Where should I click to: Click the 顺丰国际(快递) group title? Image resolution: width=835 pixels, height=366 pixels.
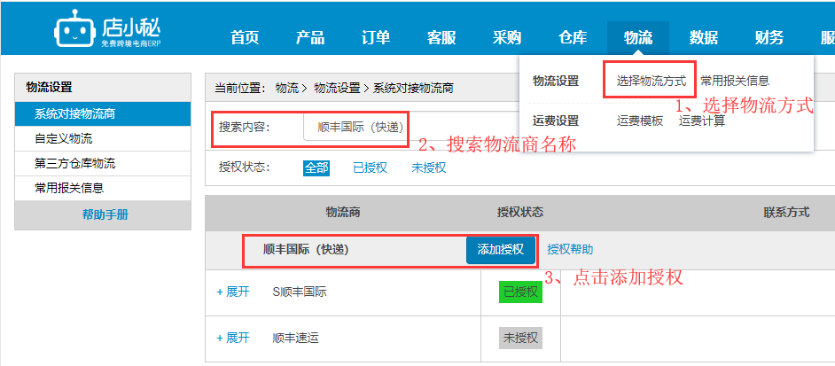pyautogui.click(x=306, y=249)
